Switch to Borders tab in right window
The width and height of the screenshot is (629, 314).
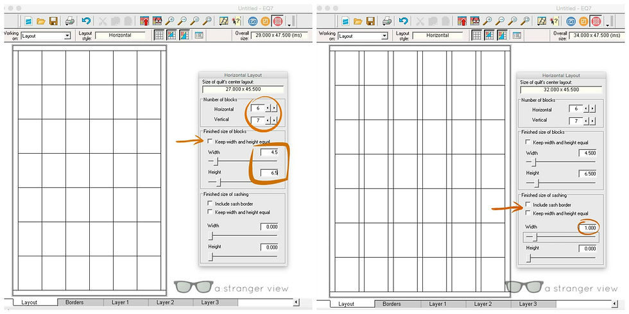[392, 304]
